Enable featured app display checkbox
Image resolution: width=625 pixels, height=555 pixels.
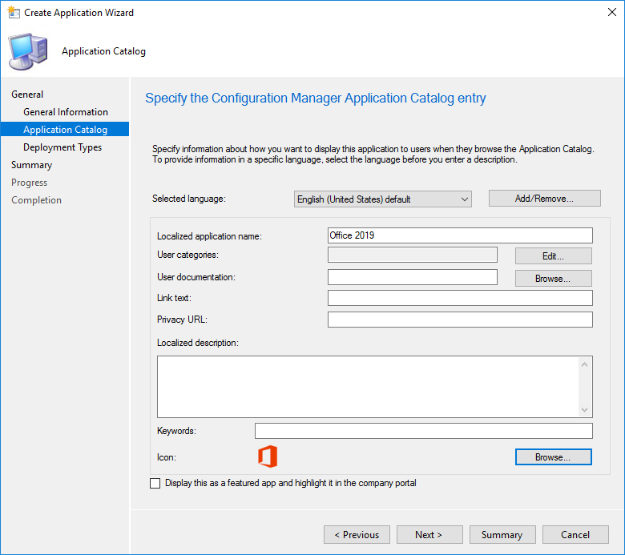click(x=155, y=483)
